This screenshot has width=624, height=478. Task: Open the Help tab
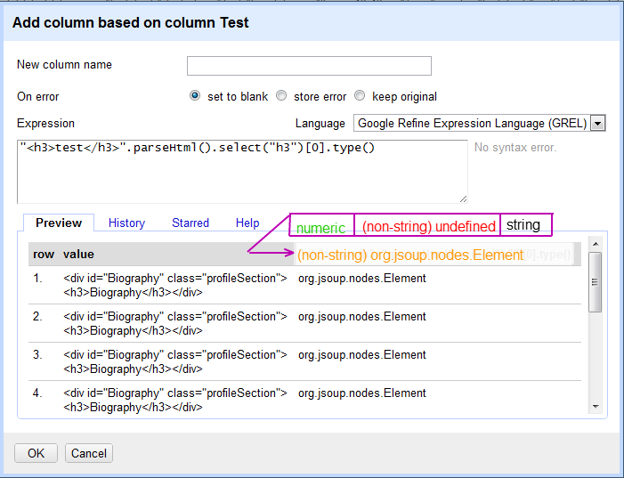[x=247, y=223]
